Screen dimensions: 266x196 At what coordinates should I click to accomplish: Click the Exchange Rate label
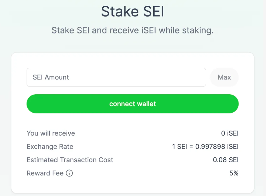[x=50, y=147]
